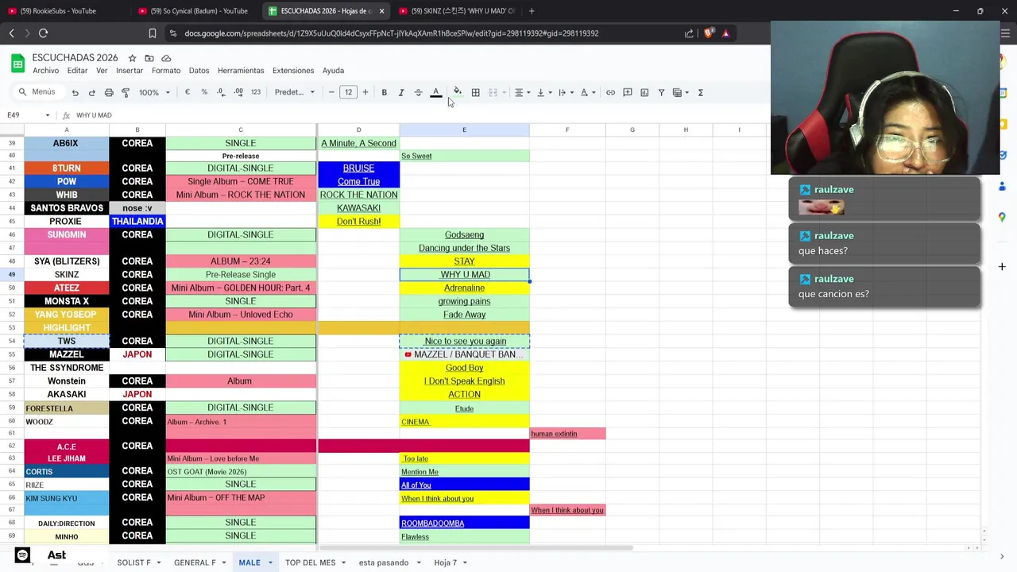The width and height of the screenshot is (1017, 572).
Task: Click the browser address bar URL
Action: [391, 33]
